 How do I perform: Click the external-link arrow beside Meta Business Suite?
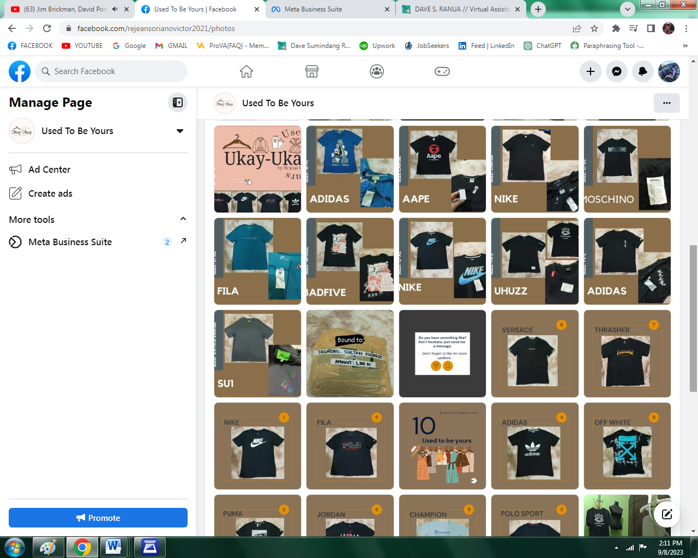[183, 241]
